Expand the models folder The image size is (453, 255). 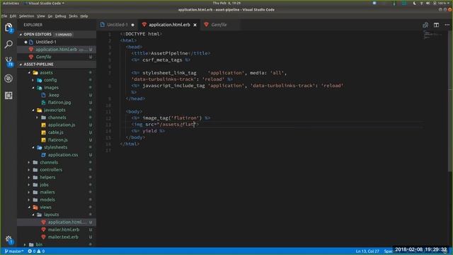click(47, 200)
